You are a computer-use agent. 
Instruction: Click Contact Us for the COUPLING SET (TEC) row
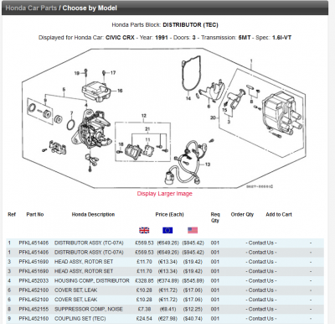tap(261, 319)
